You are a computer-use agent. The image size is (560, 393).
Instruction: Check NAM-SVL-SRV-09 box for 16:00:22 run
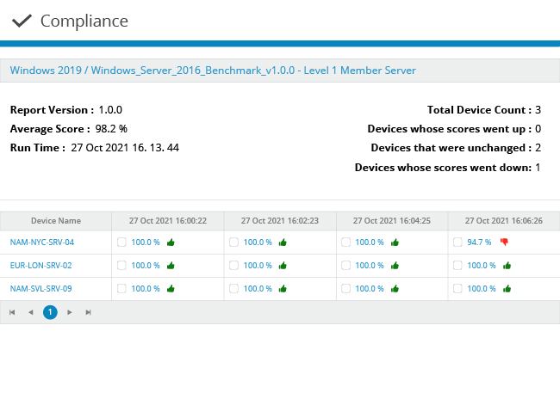[121, 288]
